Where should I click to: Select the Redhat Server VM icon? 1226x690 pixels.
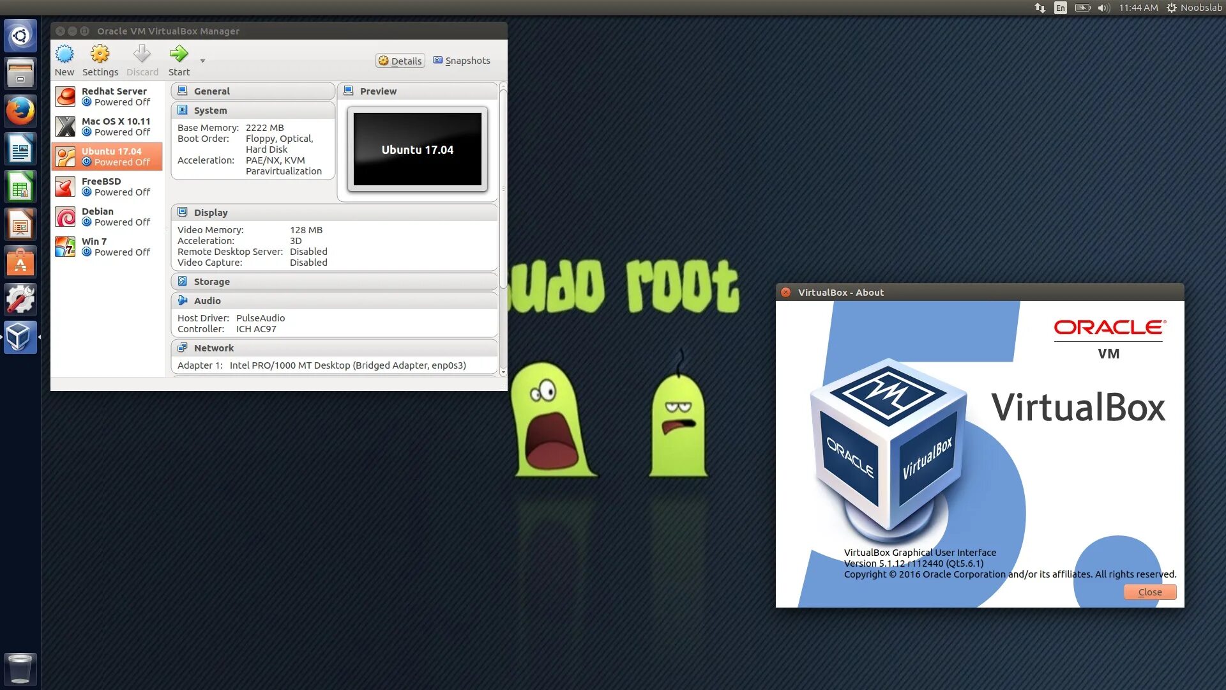click(x=65, y=96)
